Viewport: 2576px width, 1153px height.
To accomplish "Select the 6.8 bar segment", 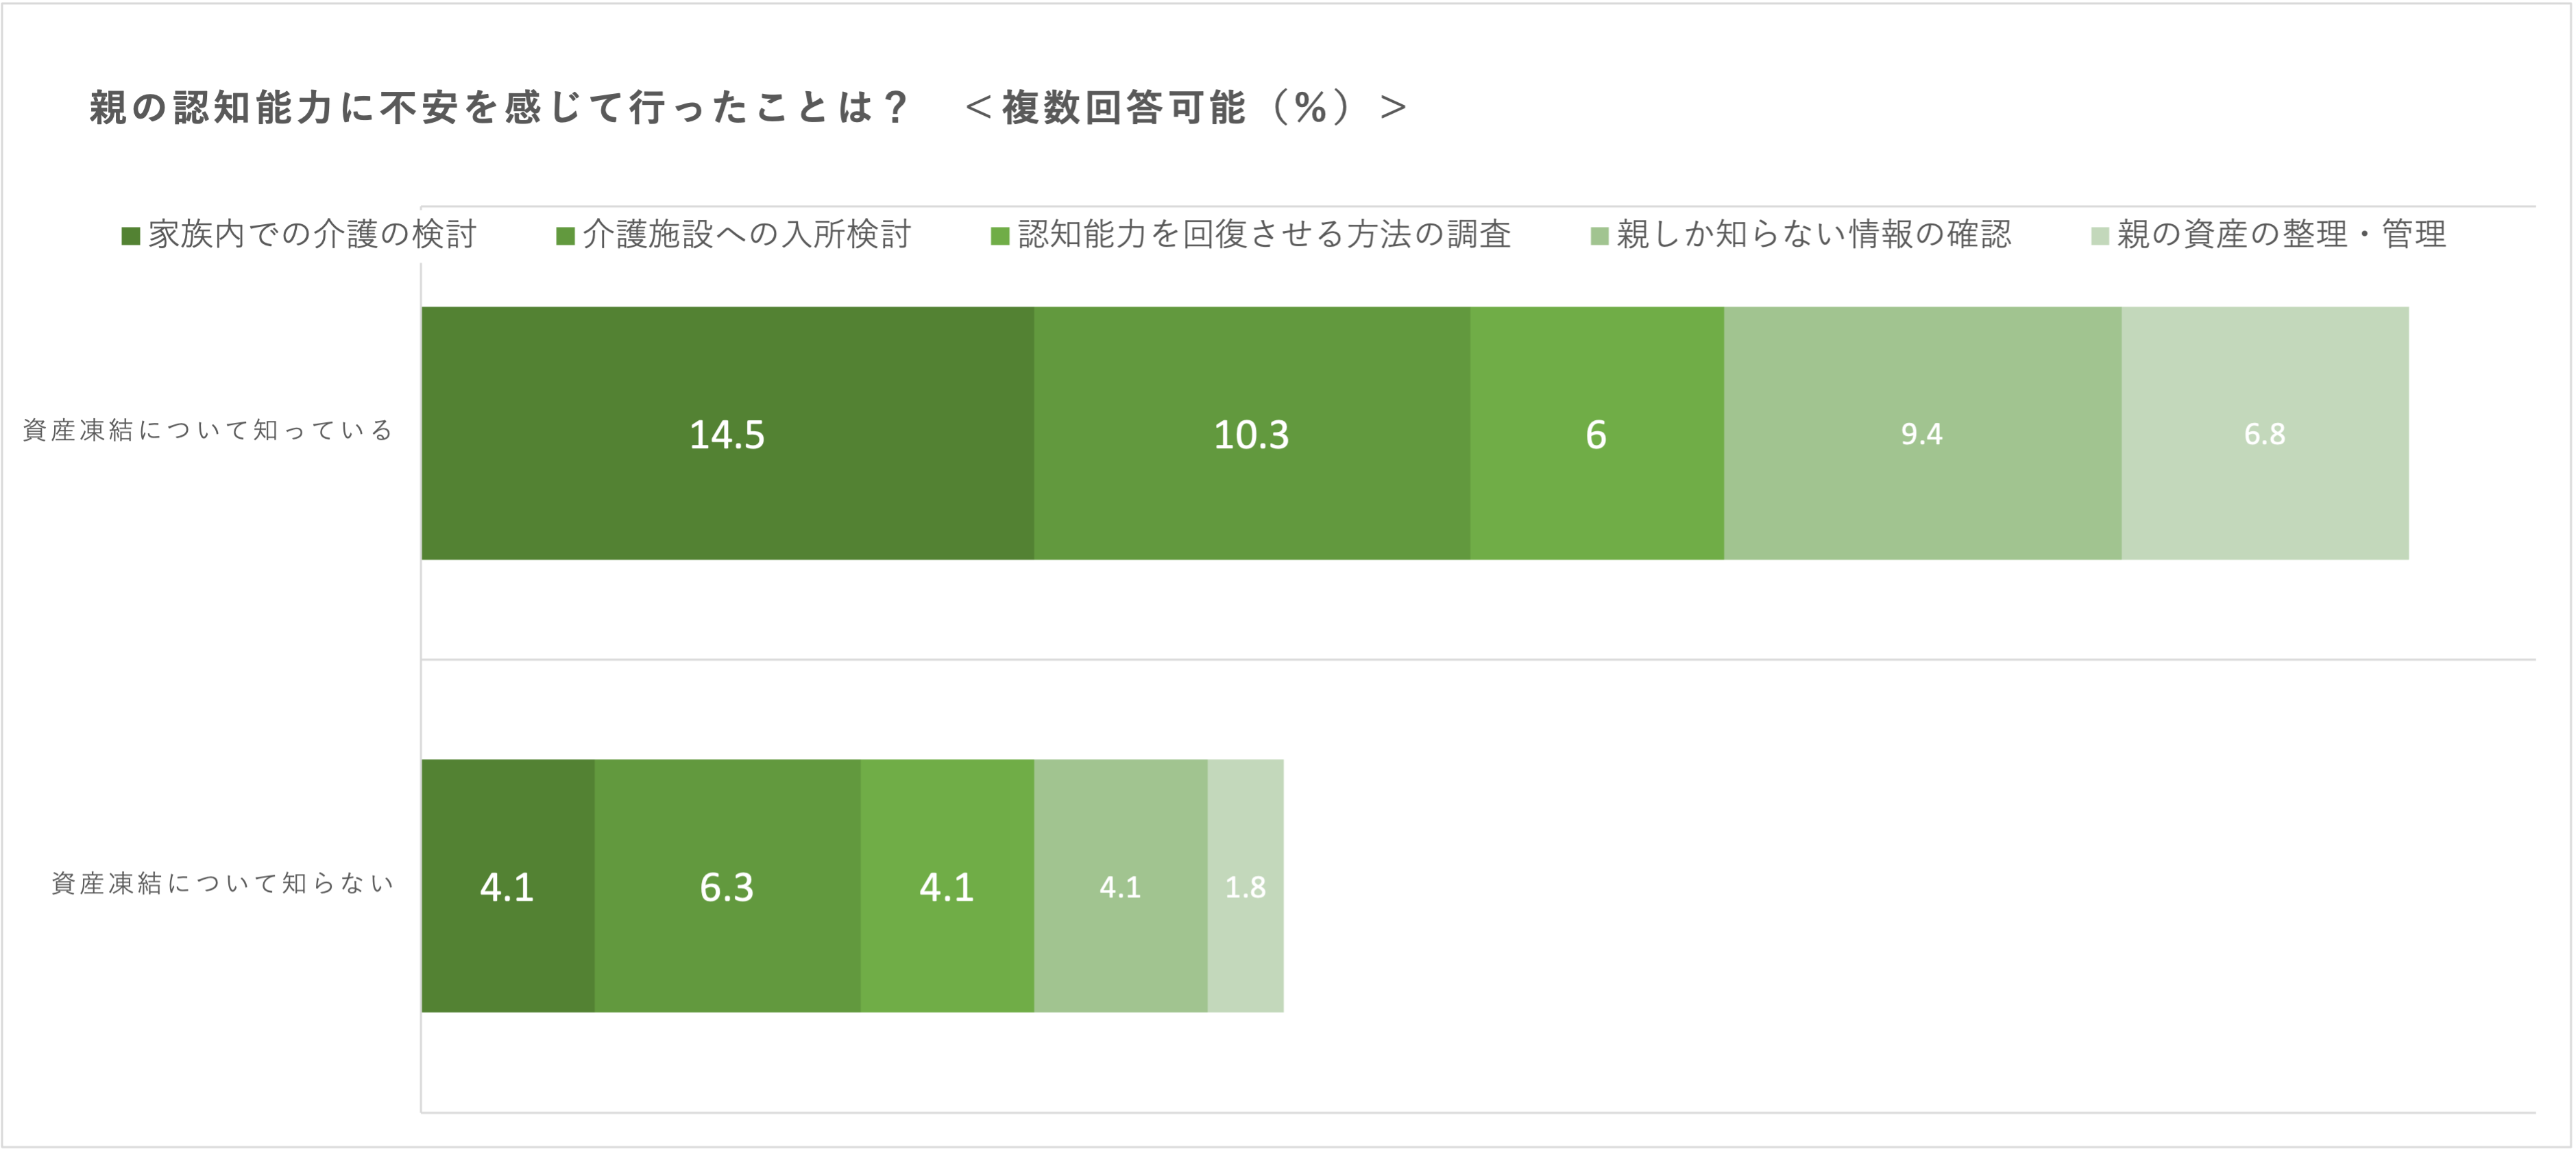I will 2264,433.
